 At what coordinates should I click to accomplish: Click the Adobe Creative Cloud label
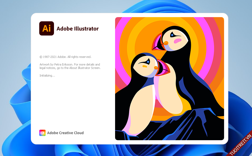point(65,133)
